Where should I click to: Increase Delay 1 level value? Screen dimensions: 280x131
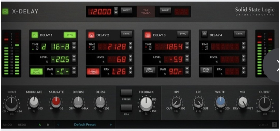[x=74, y=56]
